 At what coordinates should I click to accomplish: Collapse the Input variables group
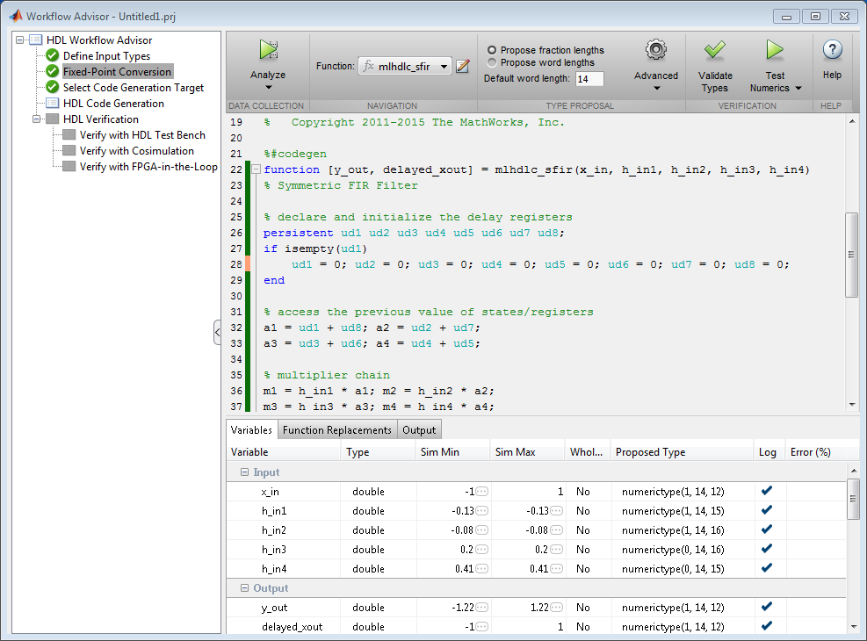[245, 472]
